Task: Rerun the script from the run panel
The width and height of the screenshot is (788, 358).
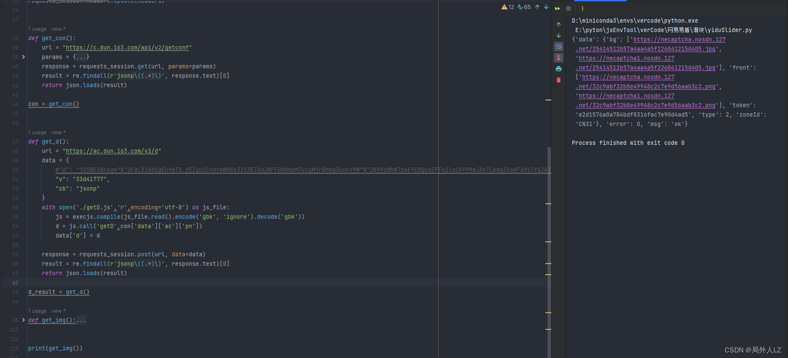Action: pyautogui.click(x=557, y=9)
